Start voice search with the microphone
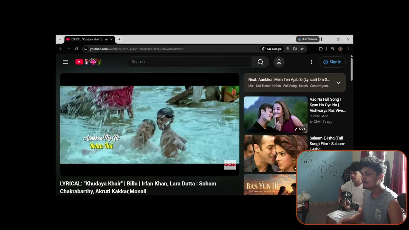Screen dimensions: 409x230 coord(279,62)
